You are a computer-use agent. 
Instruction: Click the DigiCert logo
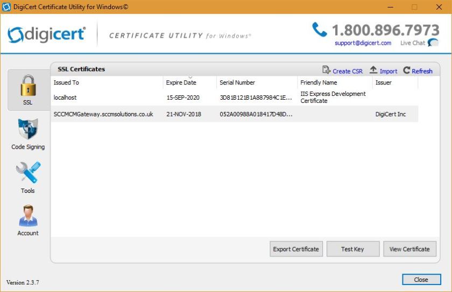tap(47, 34)
